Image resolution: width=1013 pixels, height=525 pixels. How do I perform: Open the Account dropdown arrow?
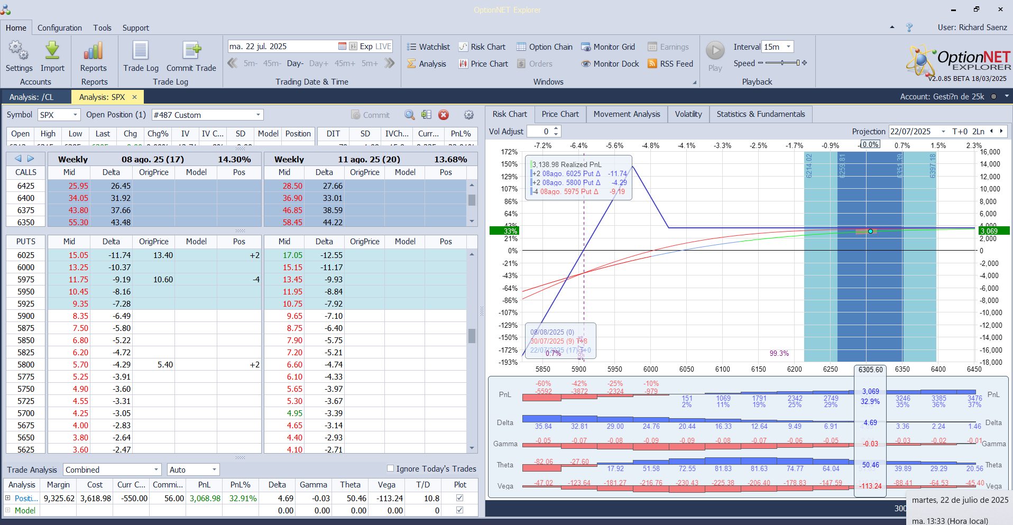pyautogui.click(x=1007, y=96)
